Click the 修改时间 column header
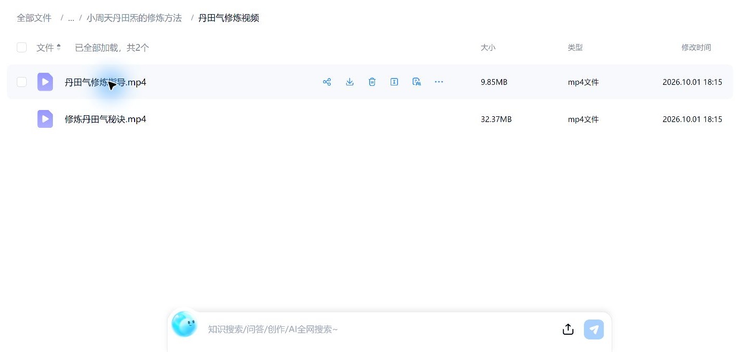The height and width of the screenshot is (352, 752). 696,48
